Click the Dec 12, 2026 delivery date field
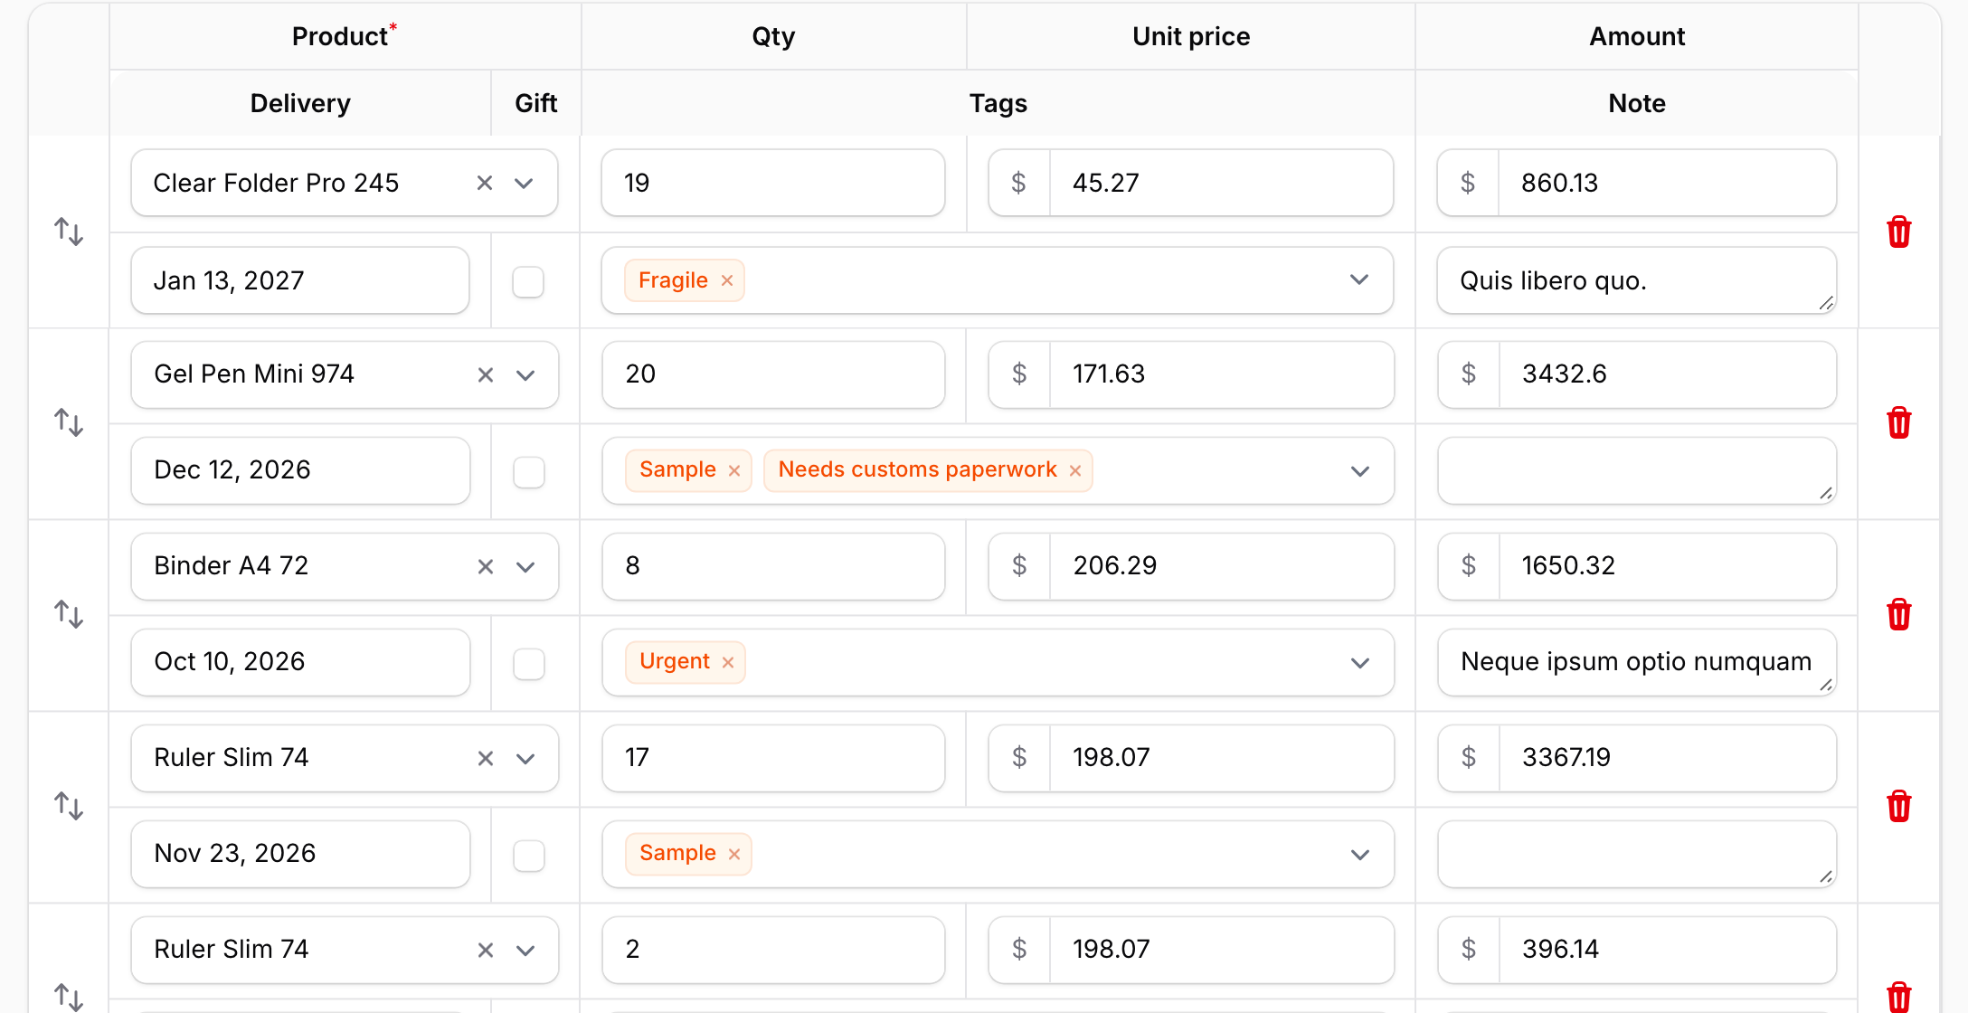The width and height of the screenshot is (1968, 1013). (300, 470)
